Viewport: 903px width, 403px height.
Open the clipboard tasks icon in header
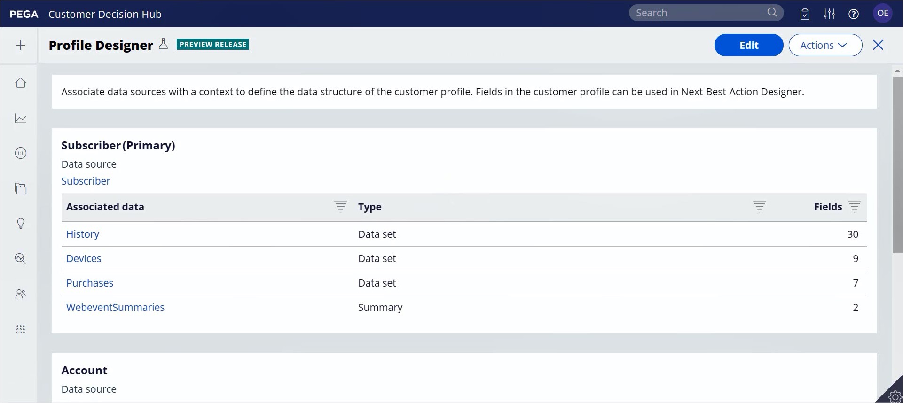805,14
